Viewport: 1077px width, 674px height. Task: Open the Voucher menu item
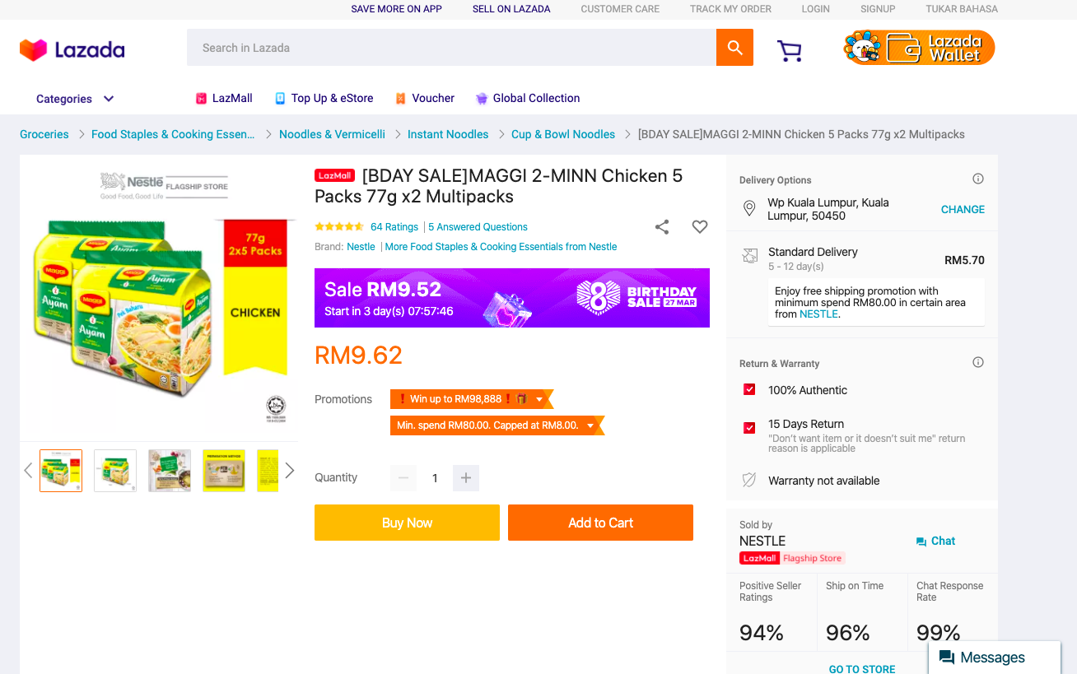pos(425,98)
